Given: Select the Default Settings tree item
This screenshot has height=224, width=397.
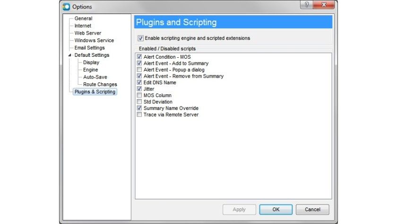Looking at the screenshot, I should coord(92,55).
